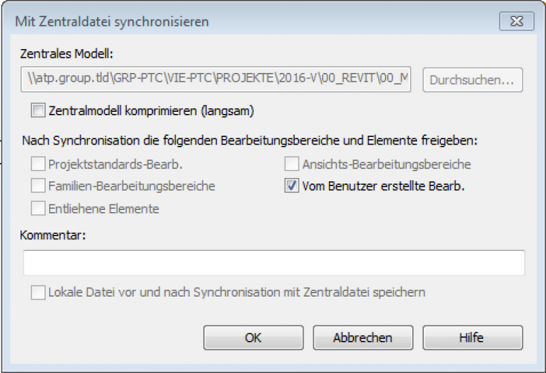Click the Entliehene Elemente label text
Screen dimensions: 546x373
pos(104,209)
